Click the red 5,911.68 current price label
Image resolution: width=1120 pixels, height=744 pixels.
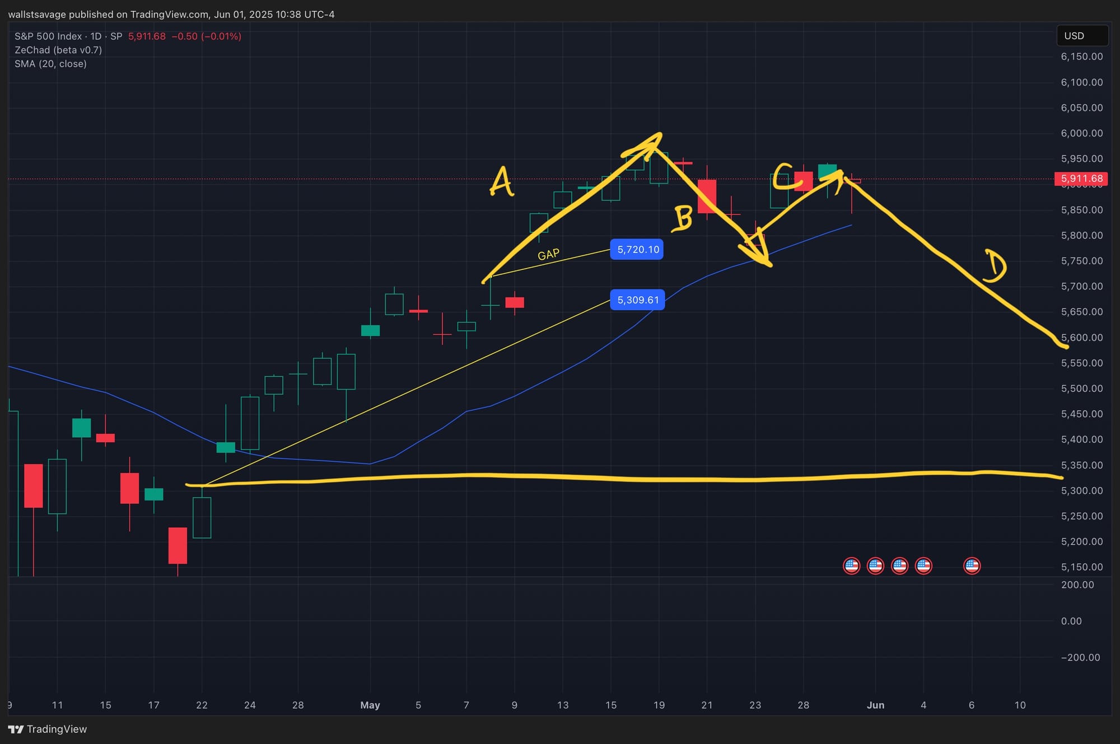[x=1081, y=179]
